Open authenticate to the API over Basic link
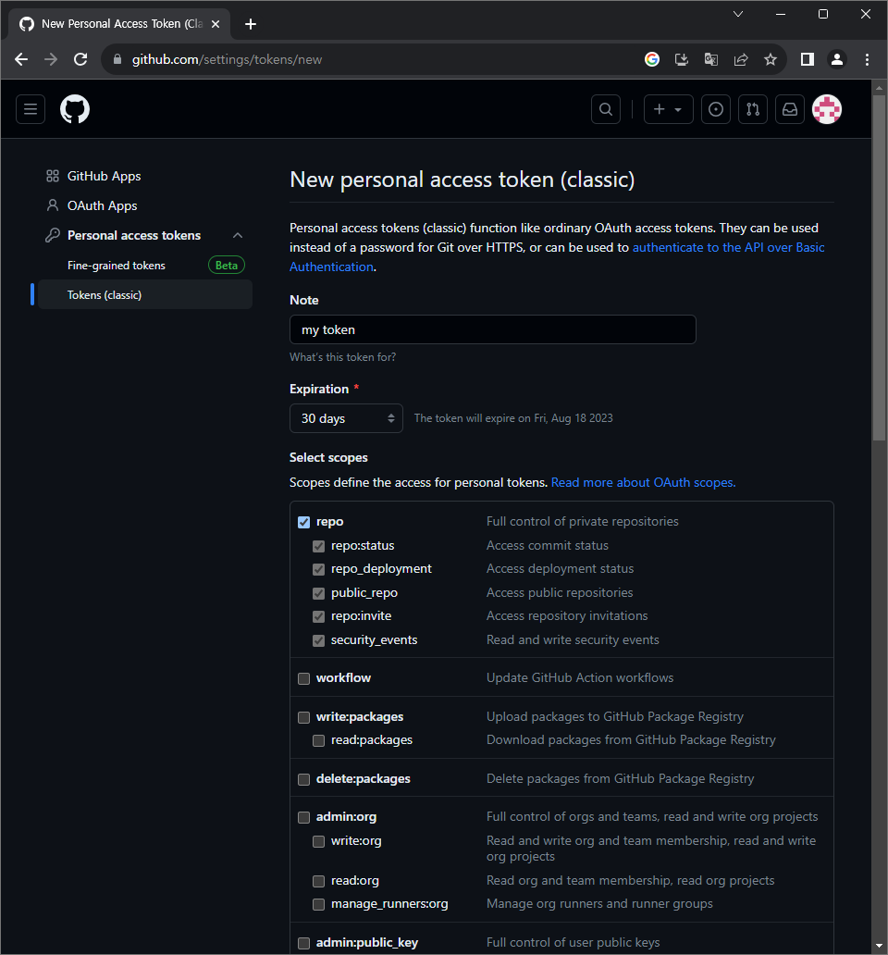Viewport: 888px width, 955px height. (x=729, y=247)
